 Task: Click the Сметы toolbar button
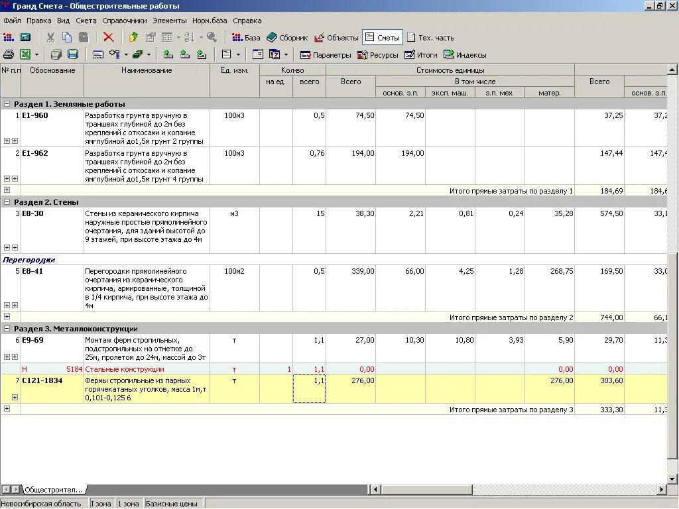click(x=383, y=38)
